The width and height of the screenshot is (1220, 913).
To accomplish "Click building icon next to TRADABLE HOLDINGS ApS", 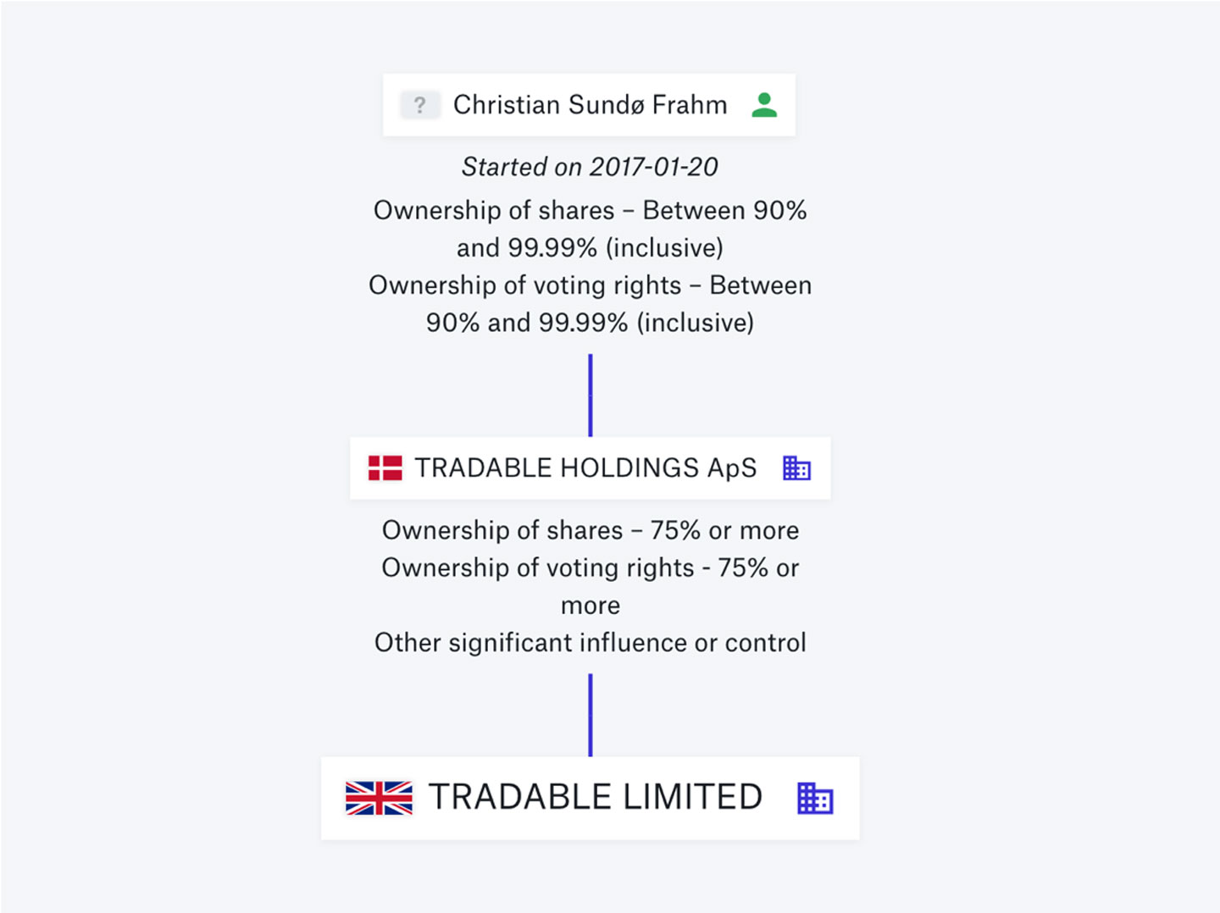I will [x=796, y=468].
